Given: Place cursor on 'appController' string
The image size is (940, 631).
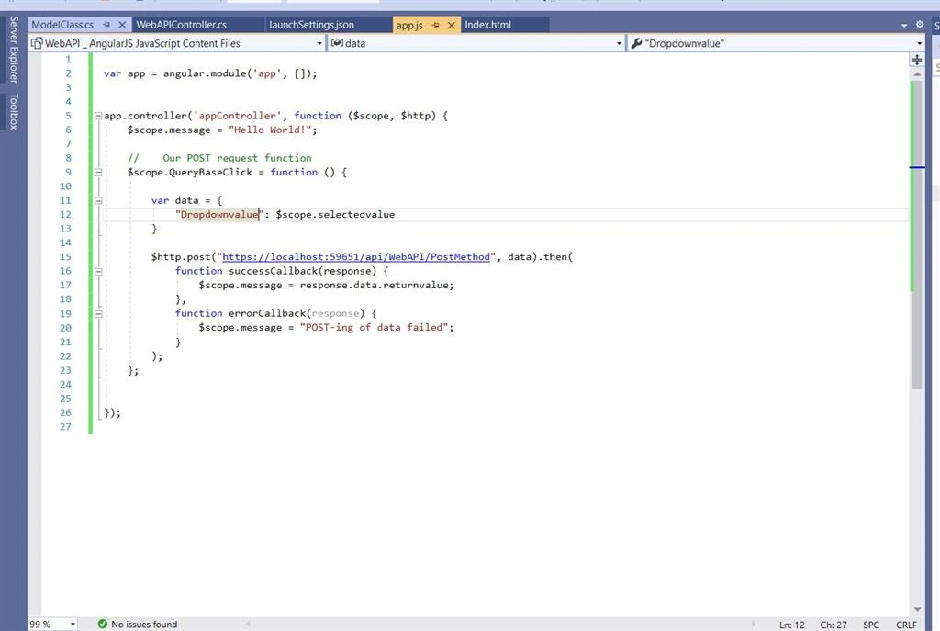Looking at the screenshot, I should [x=238, y=116].
